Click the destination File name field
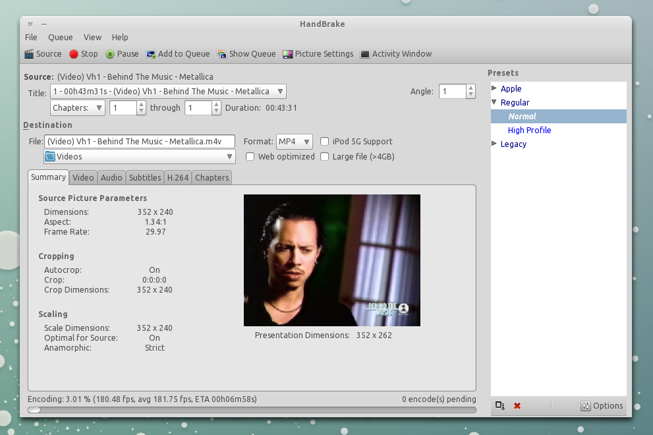The height and width of the screenshot is (435, 653). tap(140, 142)
